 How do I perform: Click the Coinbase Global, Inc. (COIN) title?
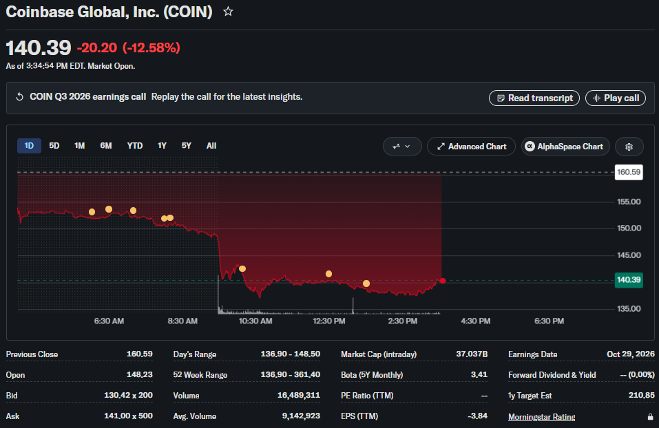(x=109, y=12)
